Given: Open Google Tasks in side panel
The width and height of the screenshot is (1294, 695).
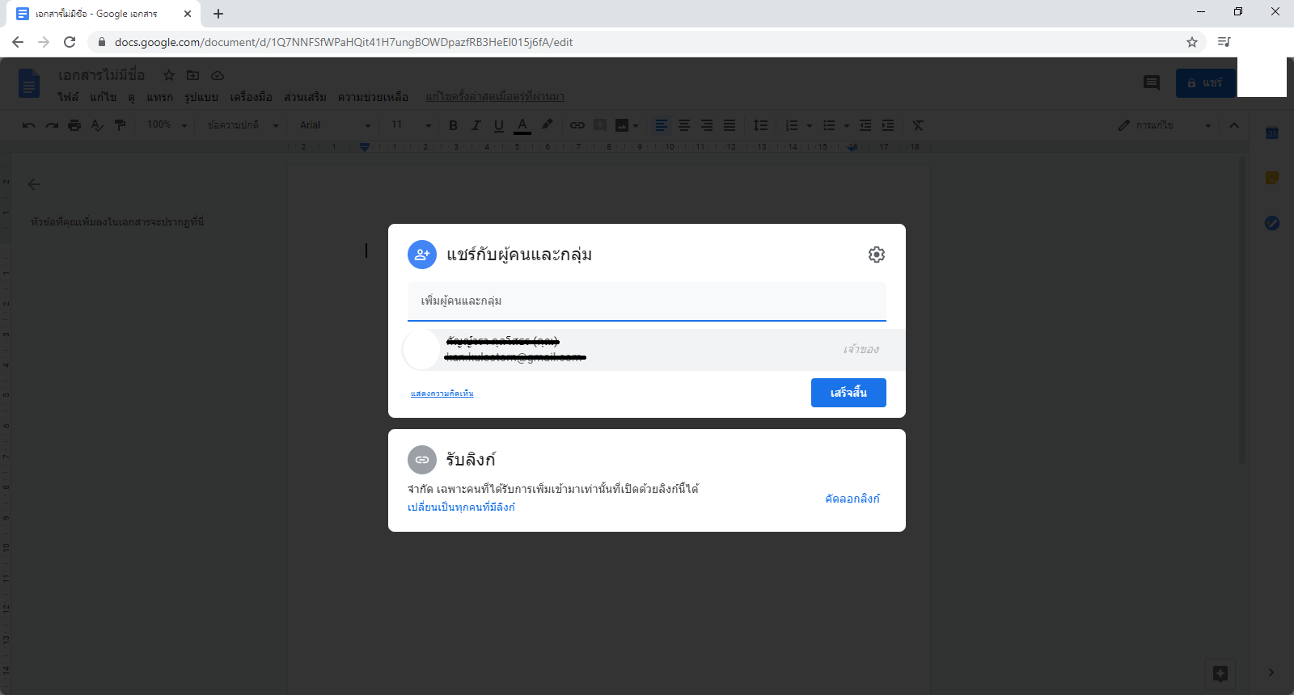Looking at the screenshot, I should point(1272,223).
